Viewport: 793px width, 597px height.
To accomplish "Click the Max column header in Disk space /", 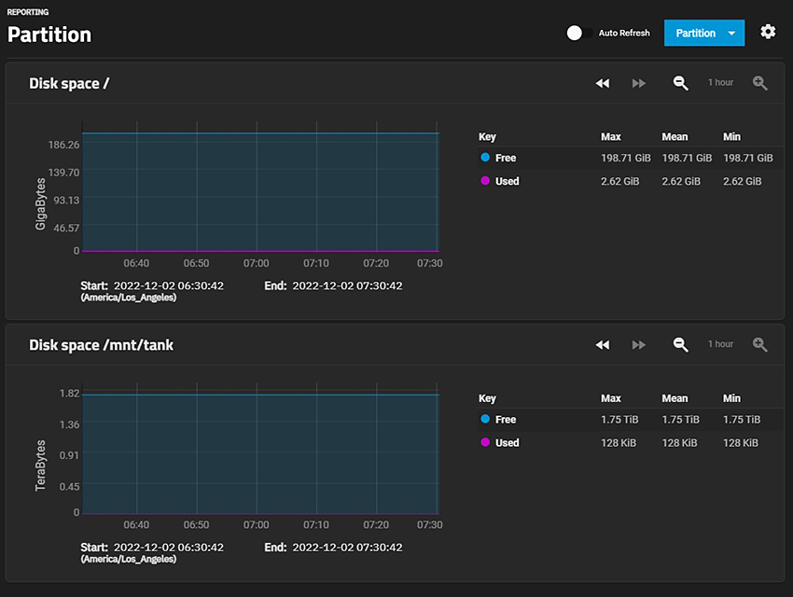I will click(x=611, y=136).
